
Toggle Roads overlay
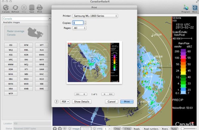136,129
